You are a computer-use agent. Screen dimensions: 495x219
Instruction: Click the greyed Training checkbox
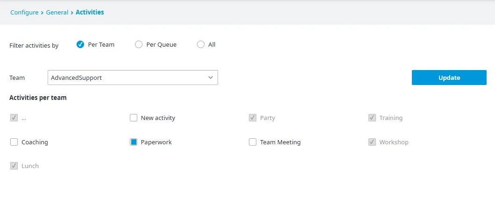(x=372, y=118)
